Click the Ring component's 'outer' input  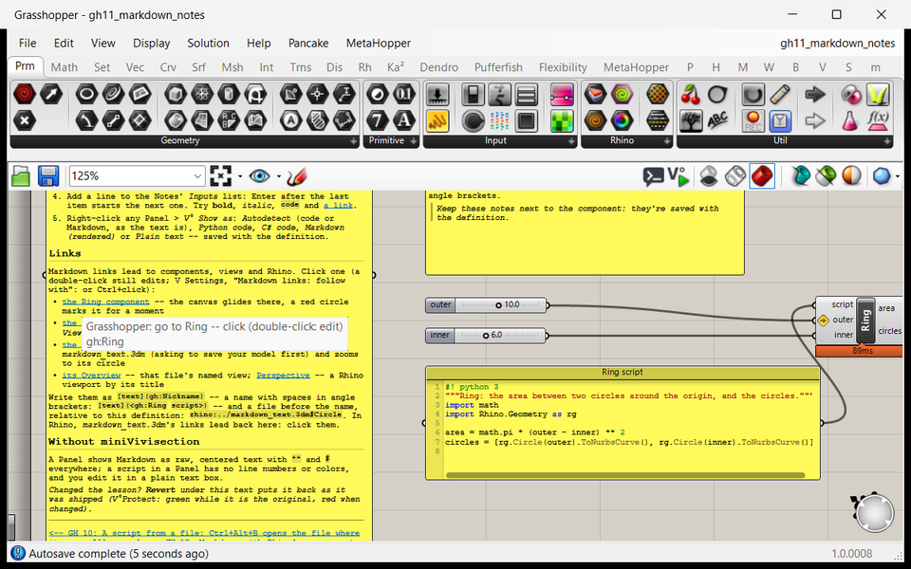pyautogui.click(x=843, y=320)
